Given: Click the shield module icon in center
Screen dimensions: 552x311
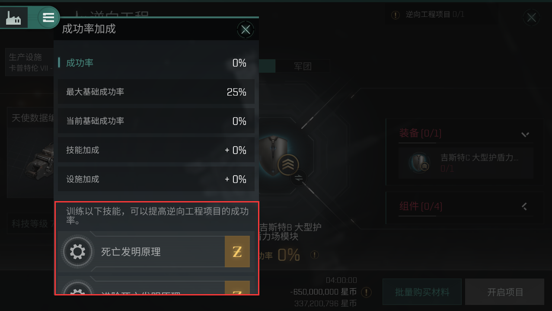Looking at the screenshot, I should point(275,155).
